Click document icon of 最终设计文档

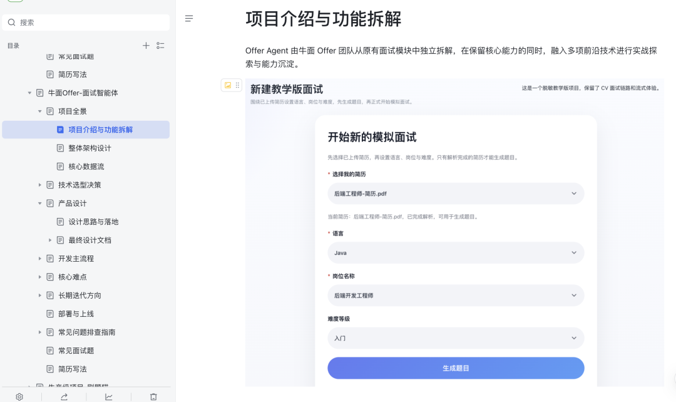[x=60, y=240]
